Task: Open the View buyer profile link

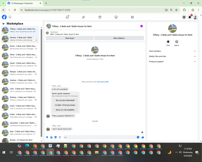Action: point(103,82)
